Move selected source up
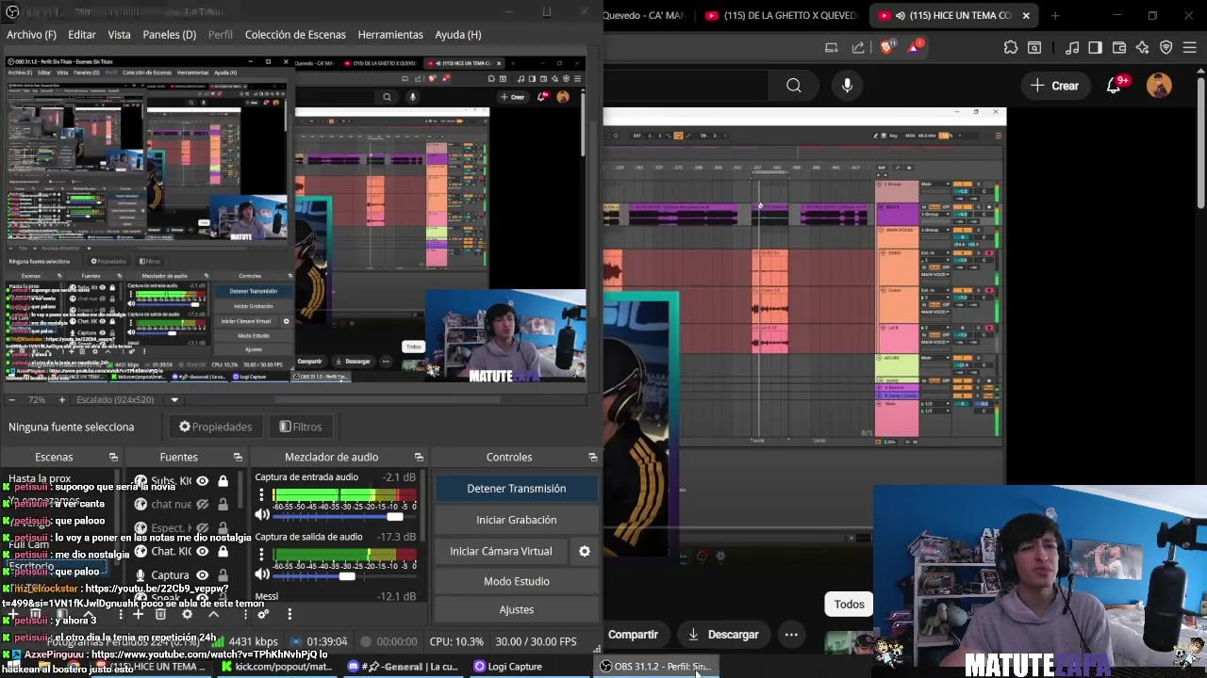This screenshot has height=678, width=1207. [213, 614]
